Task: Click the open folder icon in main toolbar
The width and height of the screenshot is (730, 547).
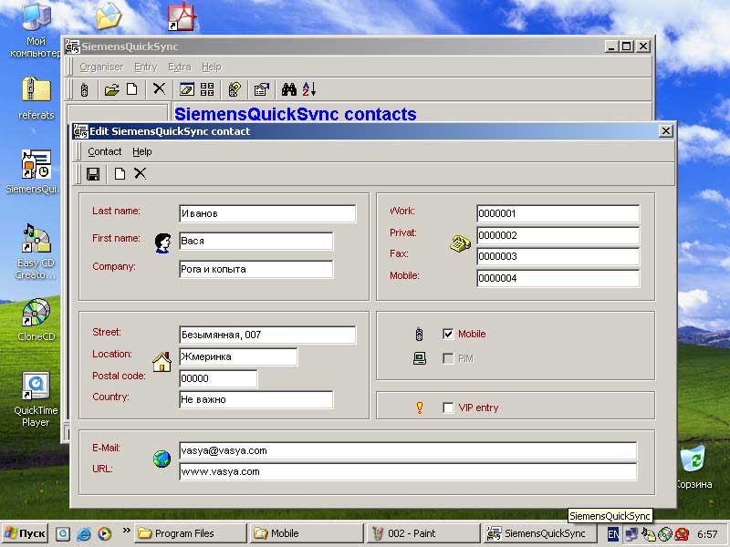Action: pyautogui.click(x=111, y=89)
